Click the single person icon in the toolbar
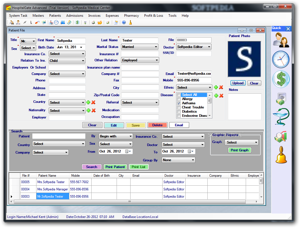 18,22
